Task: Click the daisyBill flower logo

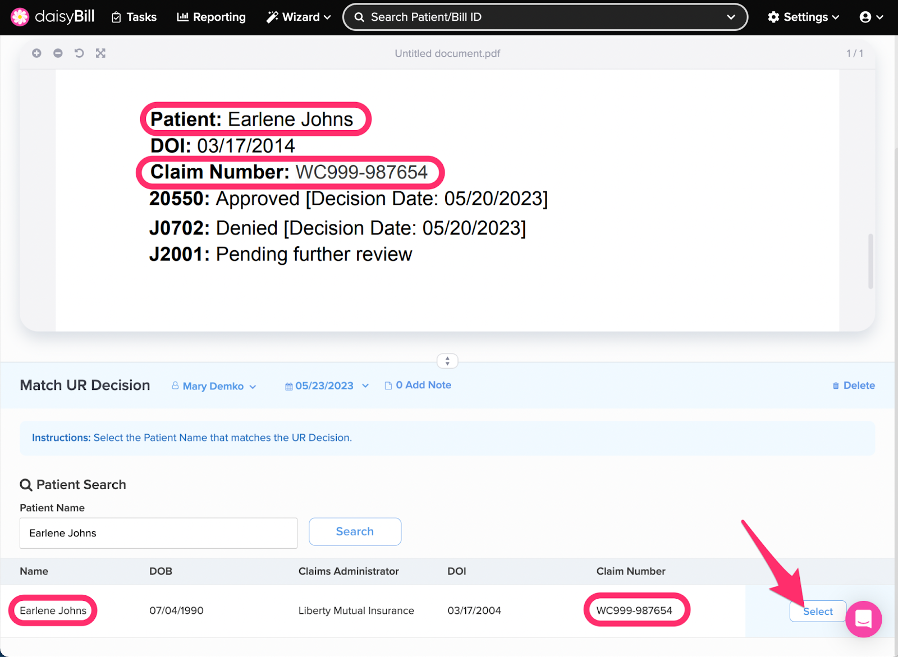Action: (20, 17)
